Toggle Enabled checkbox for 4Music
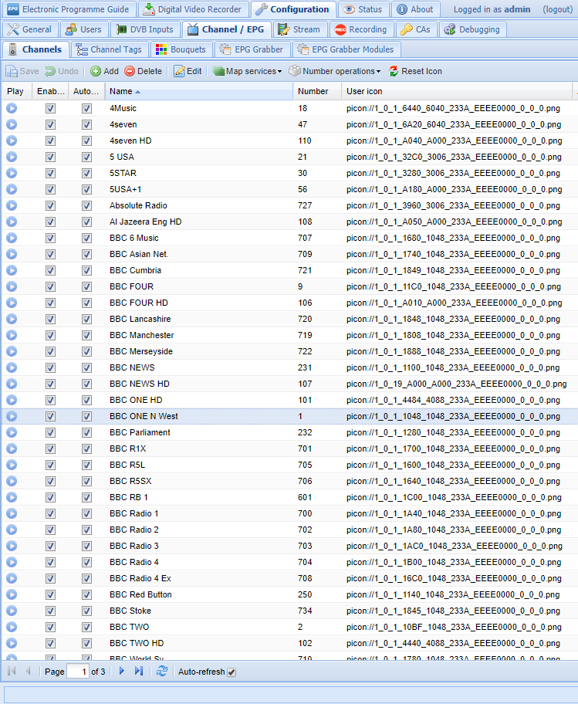The image size is (578, 704). coord(50,109)
